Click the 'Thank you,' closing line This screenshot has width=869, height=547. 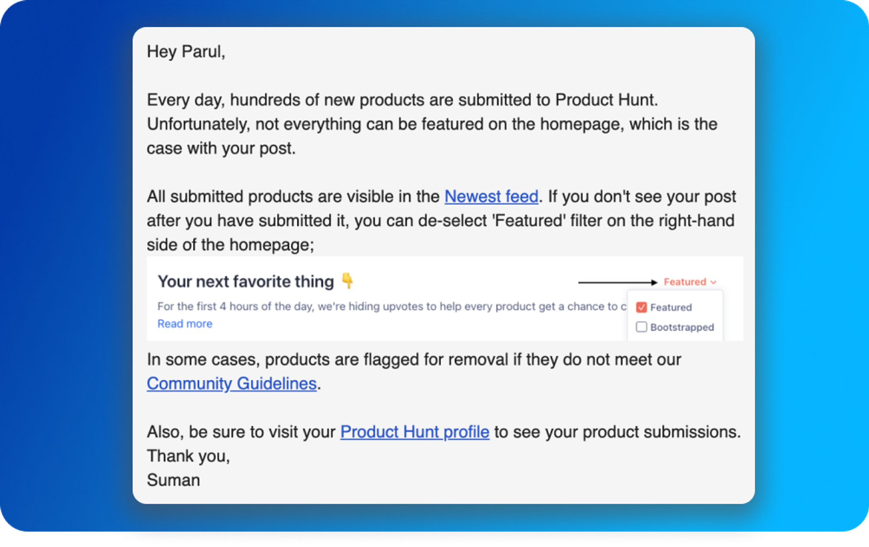click(188, 456)
